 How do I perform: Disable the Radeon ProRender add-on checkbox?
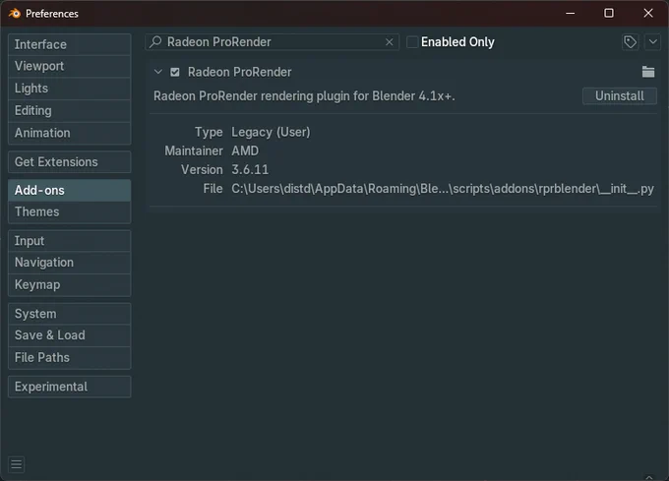coord(175,72)
